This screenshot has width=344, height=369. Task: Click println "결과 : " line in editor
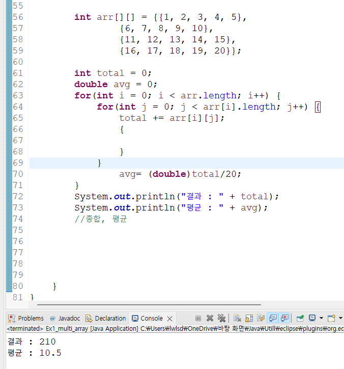(177, 197)
